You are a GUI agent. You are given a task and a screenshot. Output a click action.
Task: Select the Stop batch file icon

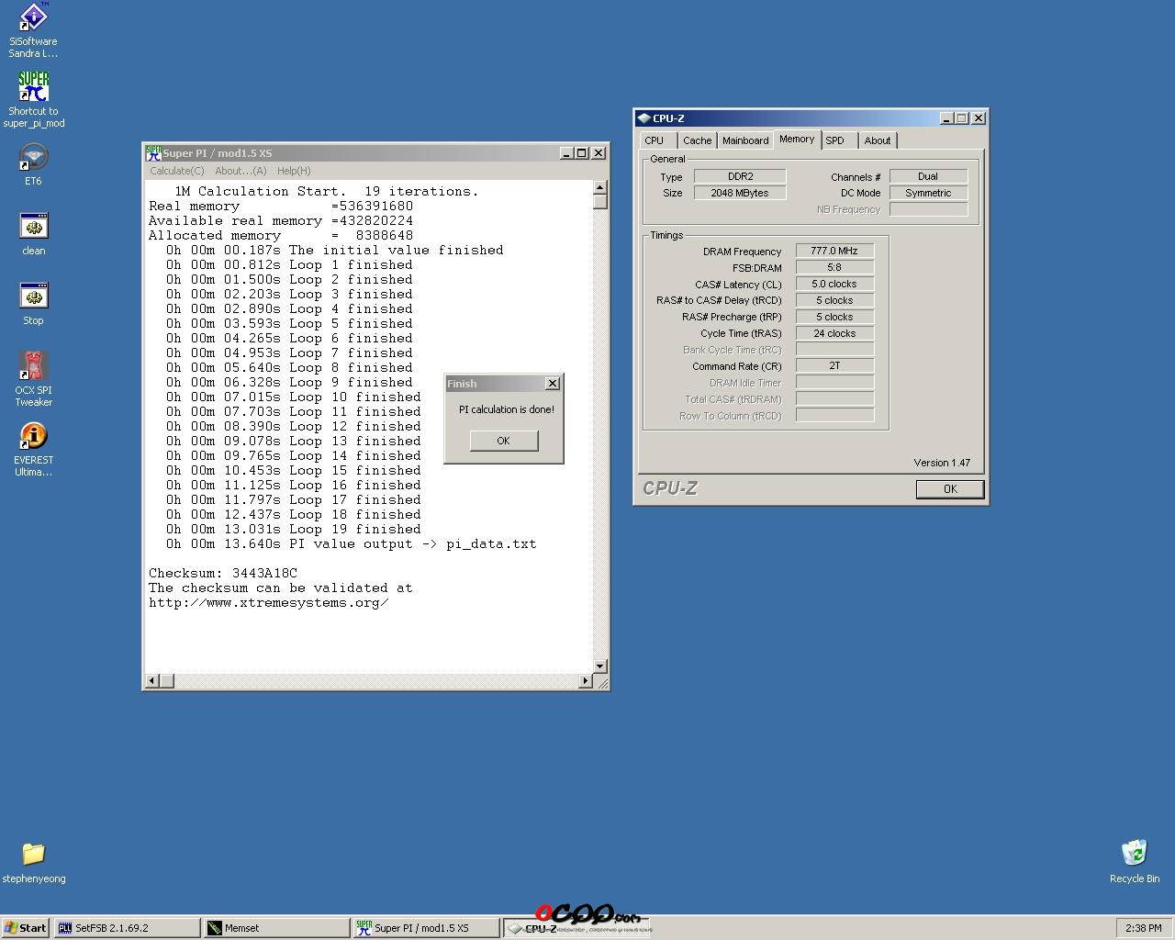pos(33,297)
